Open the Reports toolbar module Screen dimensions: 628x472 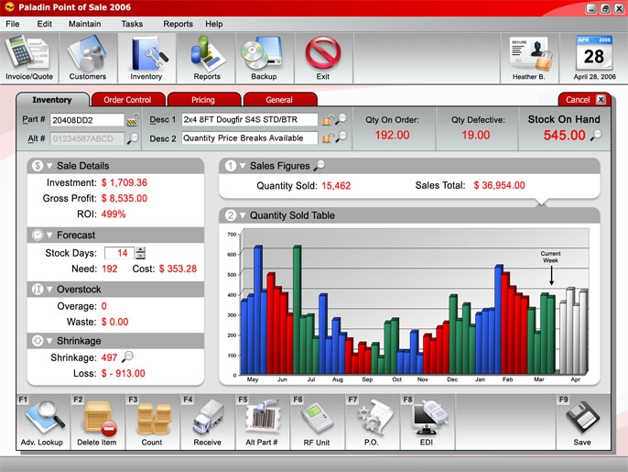click(x=207, y=58)
